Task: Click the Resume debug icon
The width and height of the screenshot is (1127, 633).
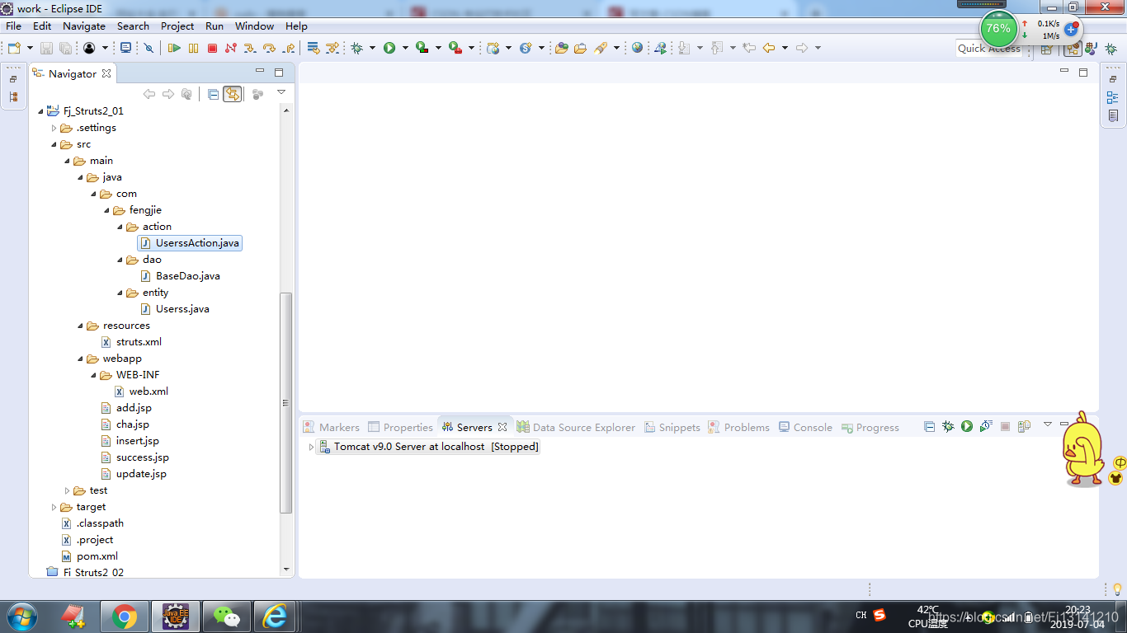Action: point(174,49)
